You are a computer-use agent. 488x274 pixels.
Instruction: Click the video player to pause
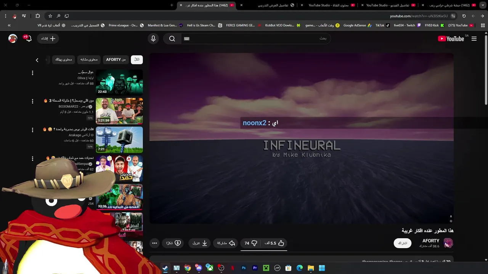tap(302, 138)
